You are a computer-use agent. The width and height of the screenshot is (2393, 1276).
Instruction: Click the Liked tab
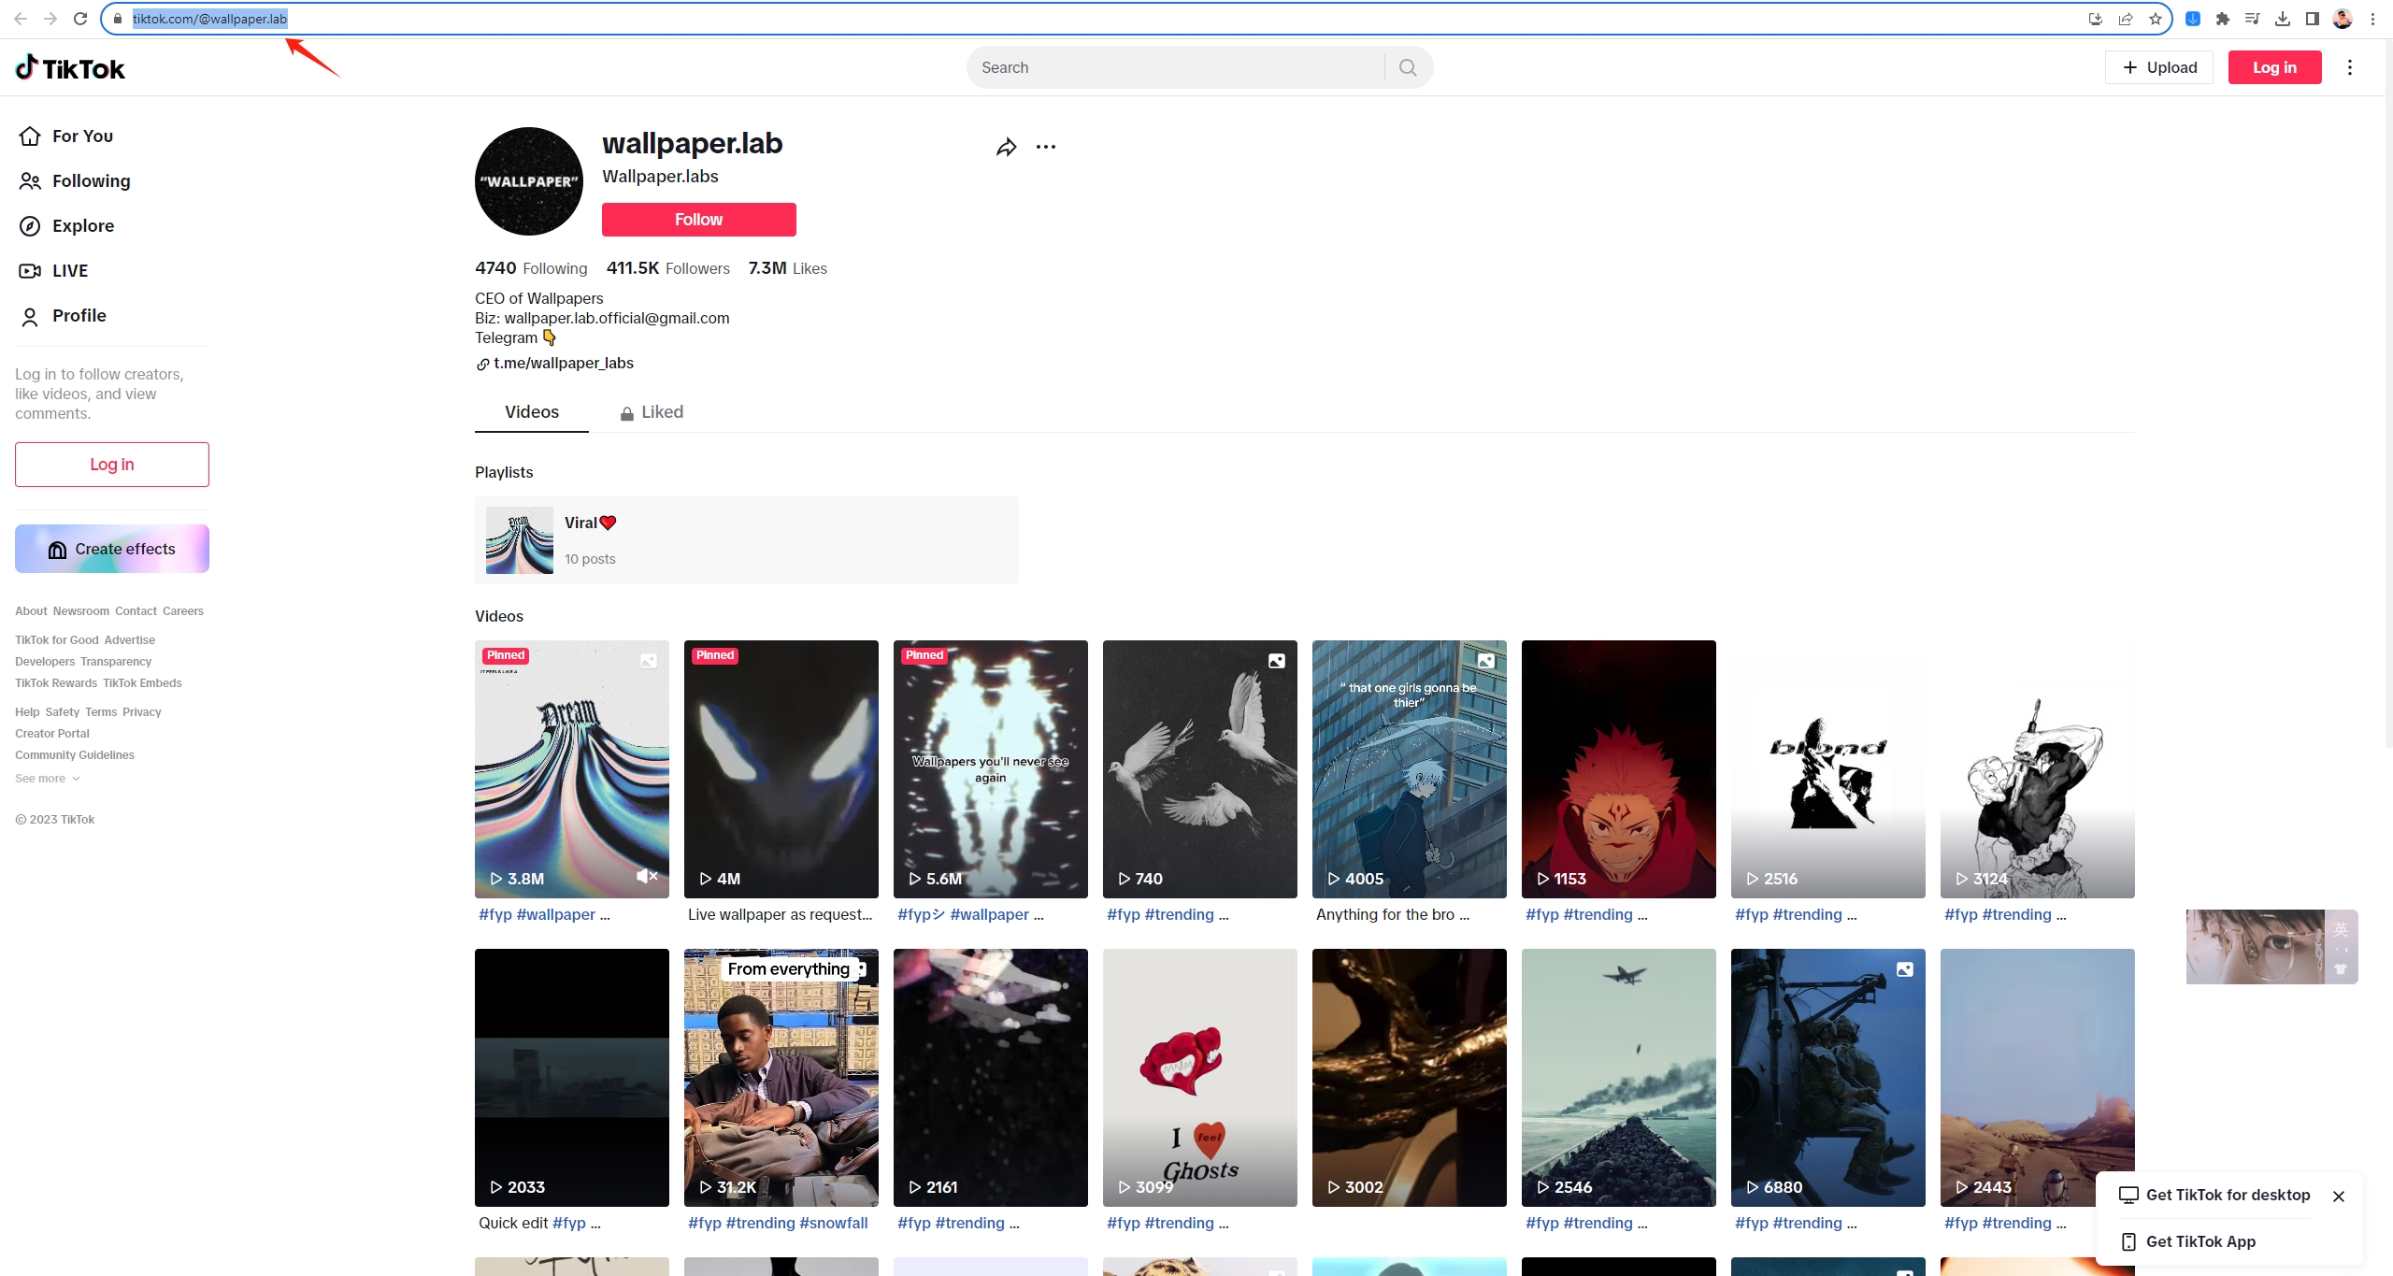pyautogui.click(x=662, y=411)
